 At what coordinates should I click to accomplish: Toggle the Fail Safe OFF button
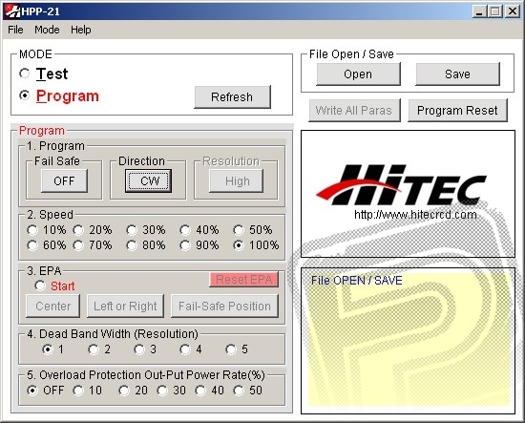(x=64, y=181)
